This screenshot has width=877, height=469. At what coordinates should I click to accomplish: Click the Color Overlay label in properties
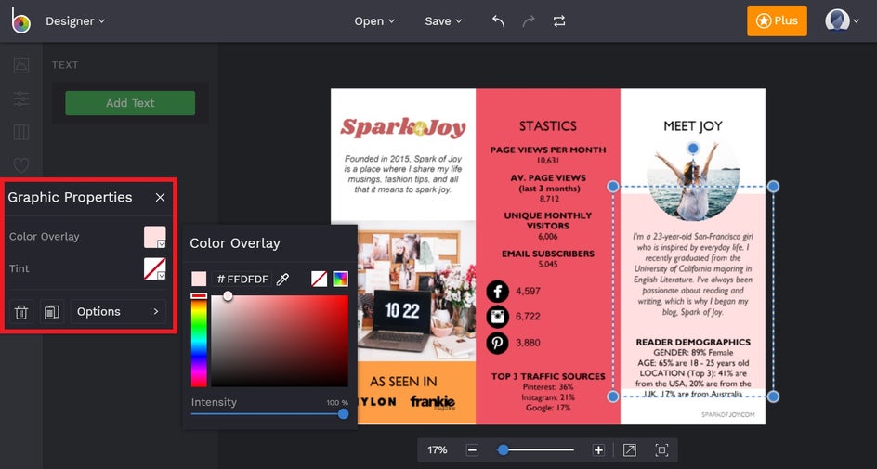(x=45, y=237)
